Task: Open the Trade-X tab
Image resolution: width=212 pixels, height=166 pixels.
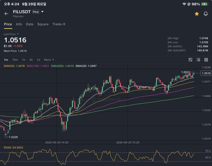Action: pyautogui.click(x=59, y=24)
